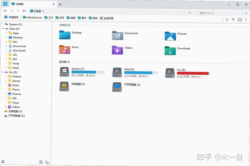Open the 视频 bookmark folder

(x=71, y=18)
